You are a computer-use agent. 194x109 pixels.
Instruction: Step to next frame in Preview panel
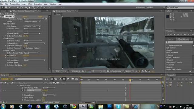pyautogui.click(x=178, y=34)
